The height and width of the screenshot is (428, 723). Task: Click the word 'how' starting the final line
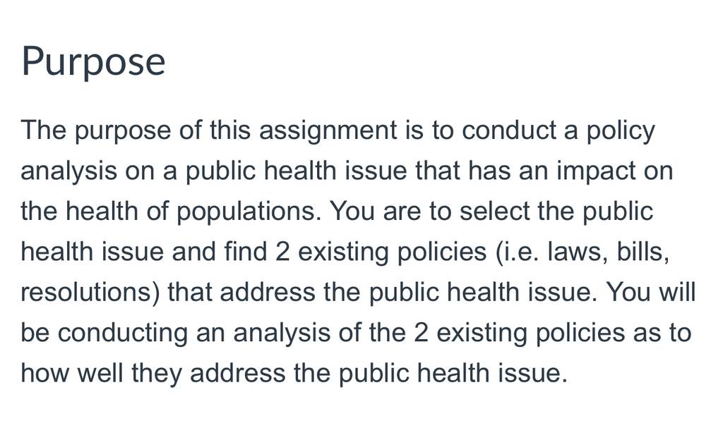point(44,373)
